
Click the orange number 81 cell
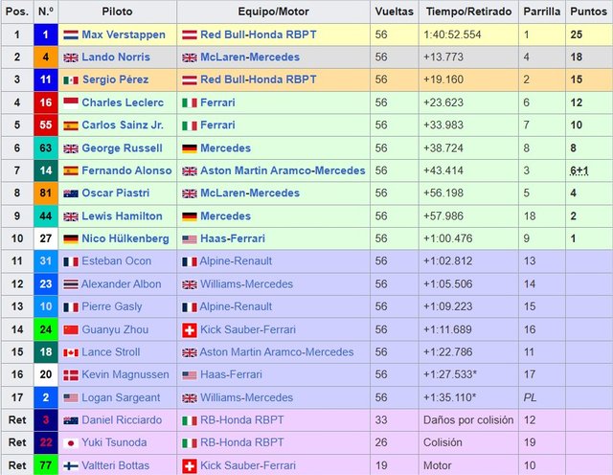(46, 193)
